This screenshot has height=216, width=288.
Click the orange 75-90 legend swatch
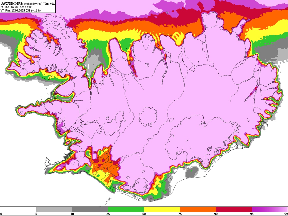pos(198,209)
